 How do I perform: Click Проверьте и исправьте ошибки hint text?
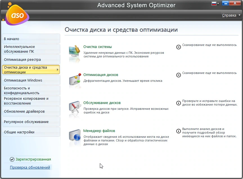[210, 103]
